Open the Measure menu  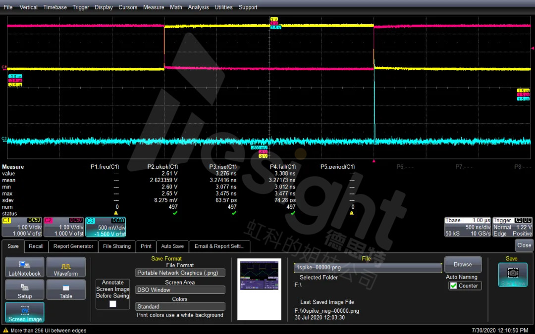point(154,7)
